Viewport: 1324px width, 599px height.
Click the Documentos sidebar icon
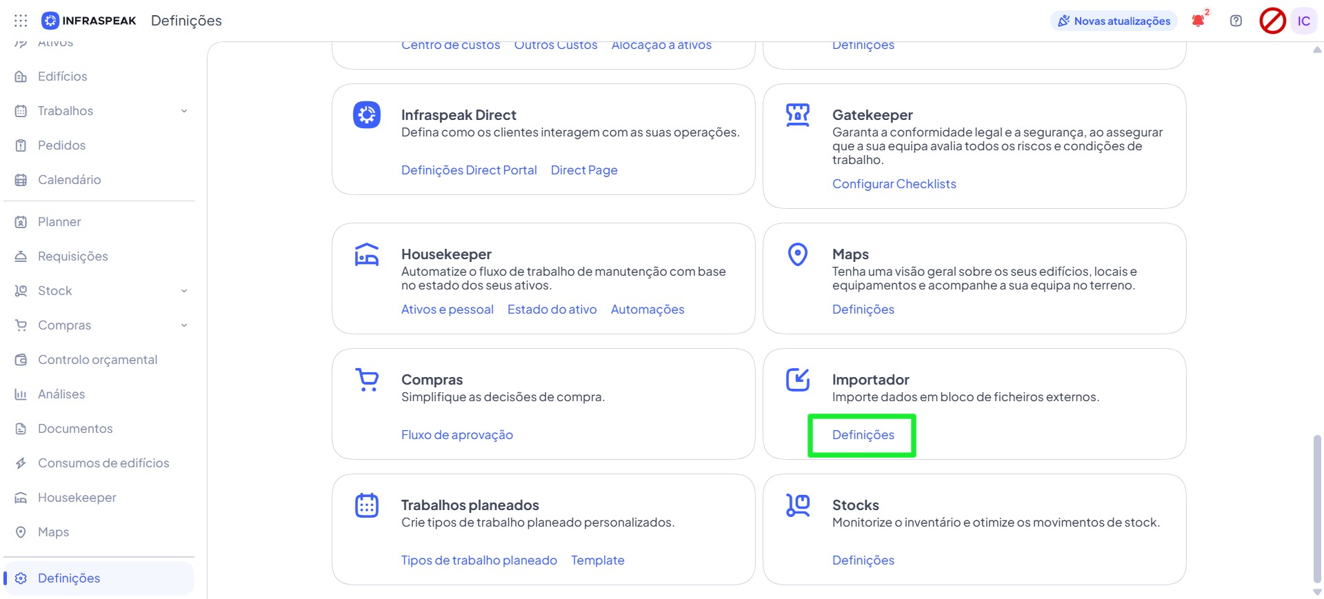[x=21, y=429]
